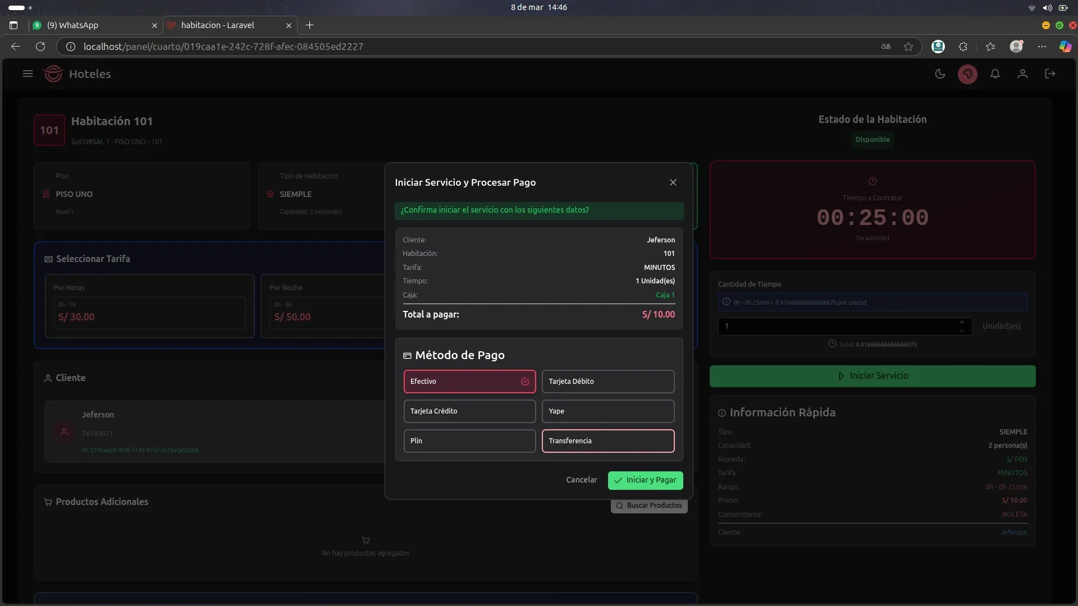The width and height of the screenshot is (1078, 606).
Task: Increase the time quantity with the stepper arrow
Action: tap(961, 322)
